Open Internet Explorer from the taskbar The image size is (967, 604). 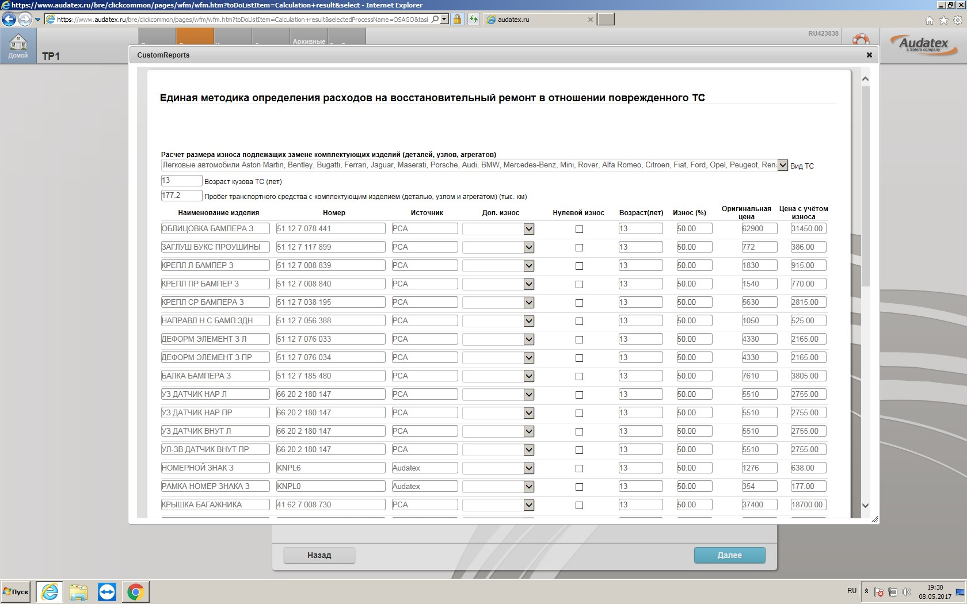click(x=50, y=591)
